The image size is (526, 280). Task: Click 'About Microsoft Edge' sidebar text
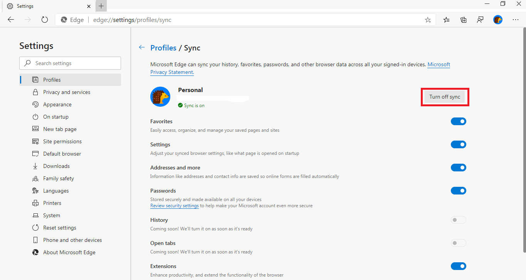[x=69, y=252]
